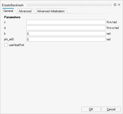The height and width of the screenshot is (114, 123).
Task: Focus the d damping input field
Action: click(66, 28)
